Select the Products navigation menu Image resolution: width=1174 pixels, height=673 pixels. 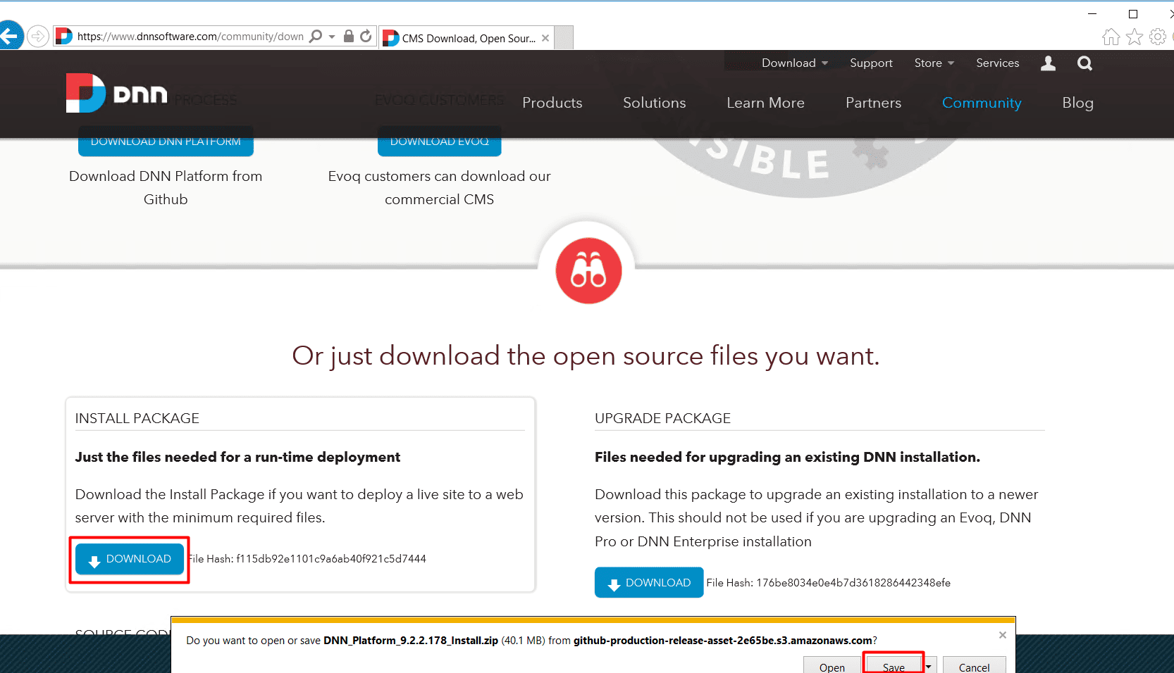[x=552, y=103]
